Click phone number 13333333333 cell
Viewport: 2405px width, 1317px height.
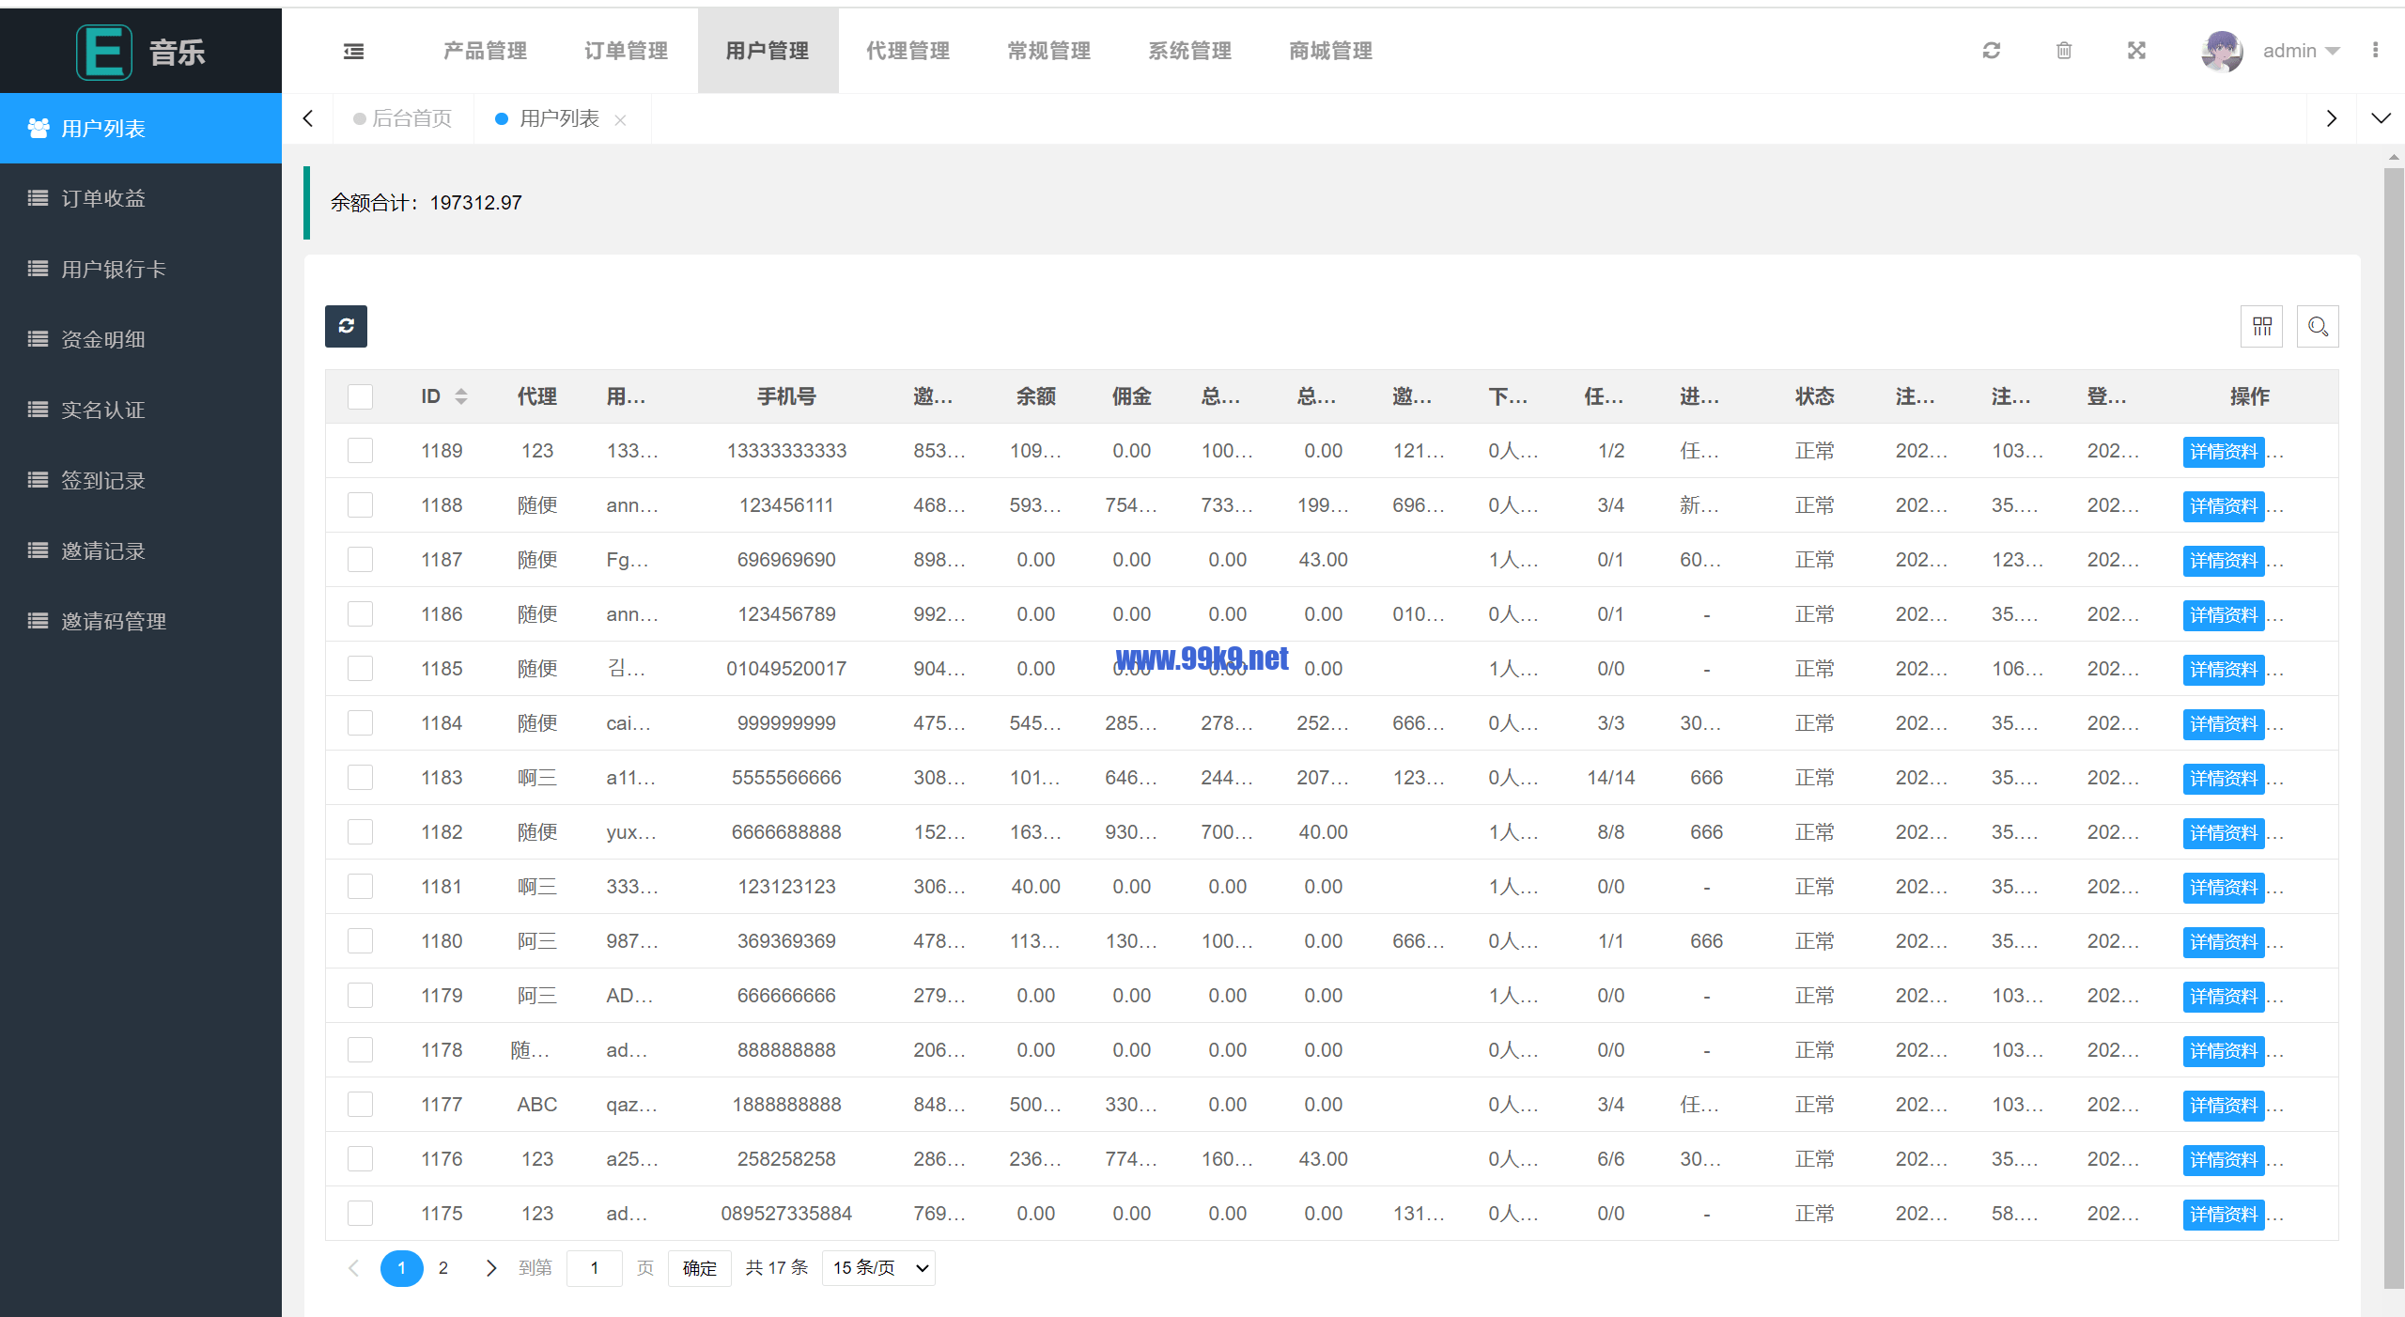[786, 451]
